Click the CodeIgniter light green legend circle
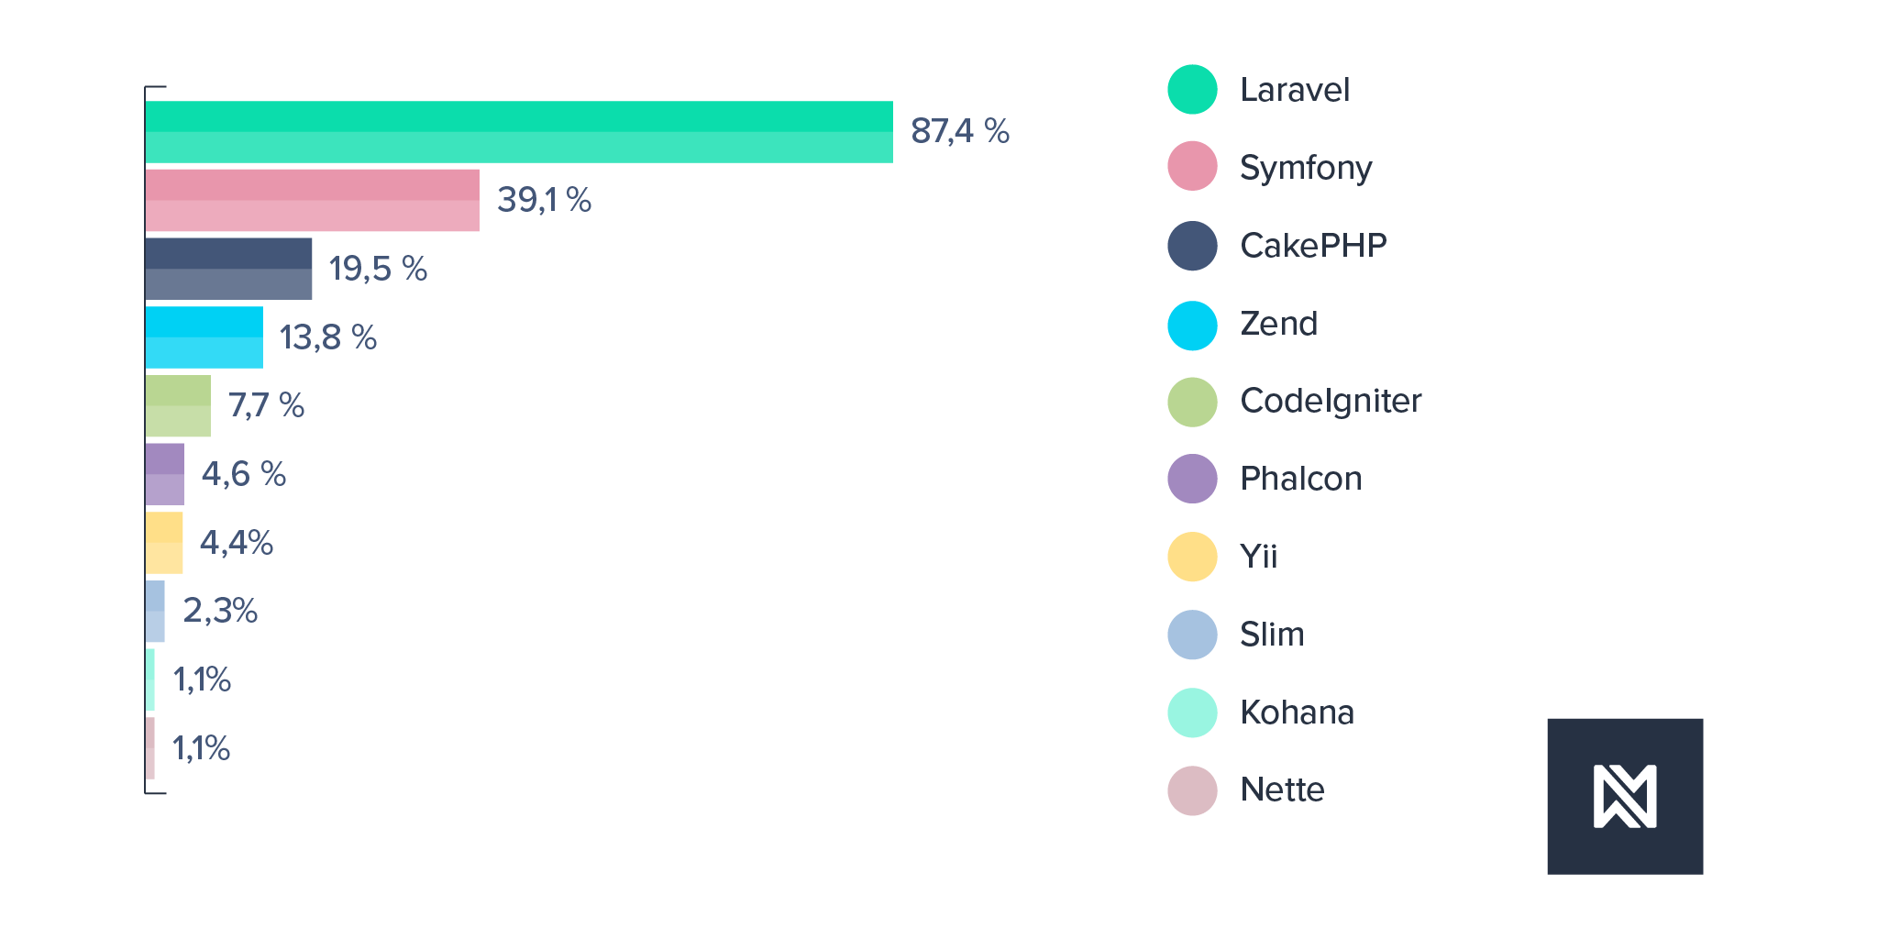1878x939 pixels. (1192, 402)
